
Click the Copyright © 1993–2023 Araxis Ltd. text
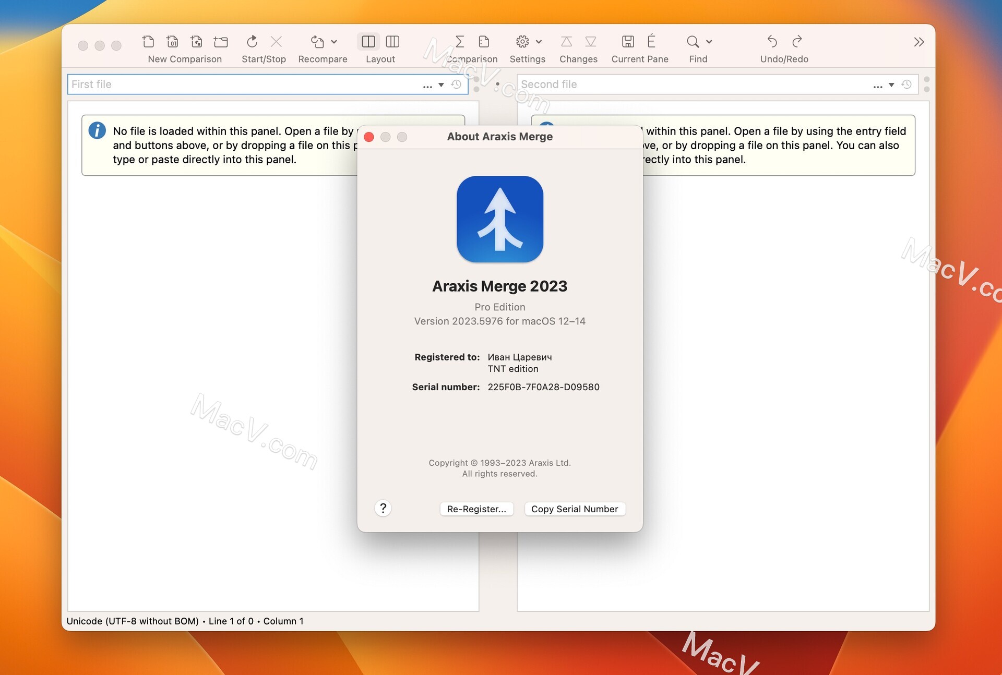[499, 463]
